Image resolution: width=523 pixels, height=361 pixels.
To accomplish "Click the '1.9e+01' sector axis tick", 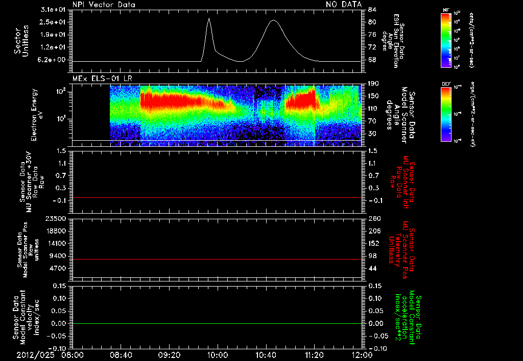I will coord(53,35).
